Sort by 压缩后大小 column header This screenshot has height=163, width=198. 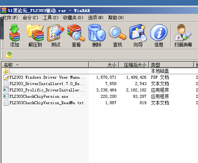coord(134,65)
